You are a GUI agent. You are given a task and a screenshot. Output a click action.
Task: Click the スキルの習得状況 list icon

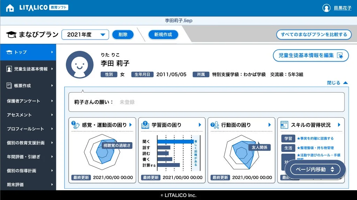(284, 125)
